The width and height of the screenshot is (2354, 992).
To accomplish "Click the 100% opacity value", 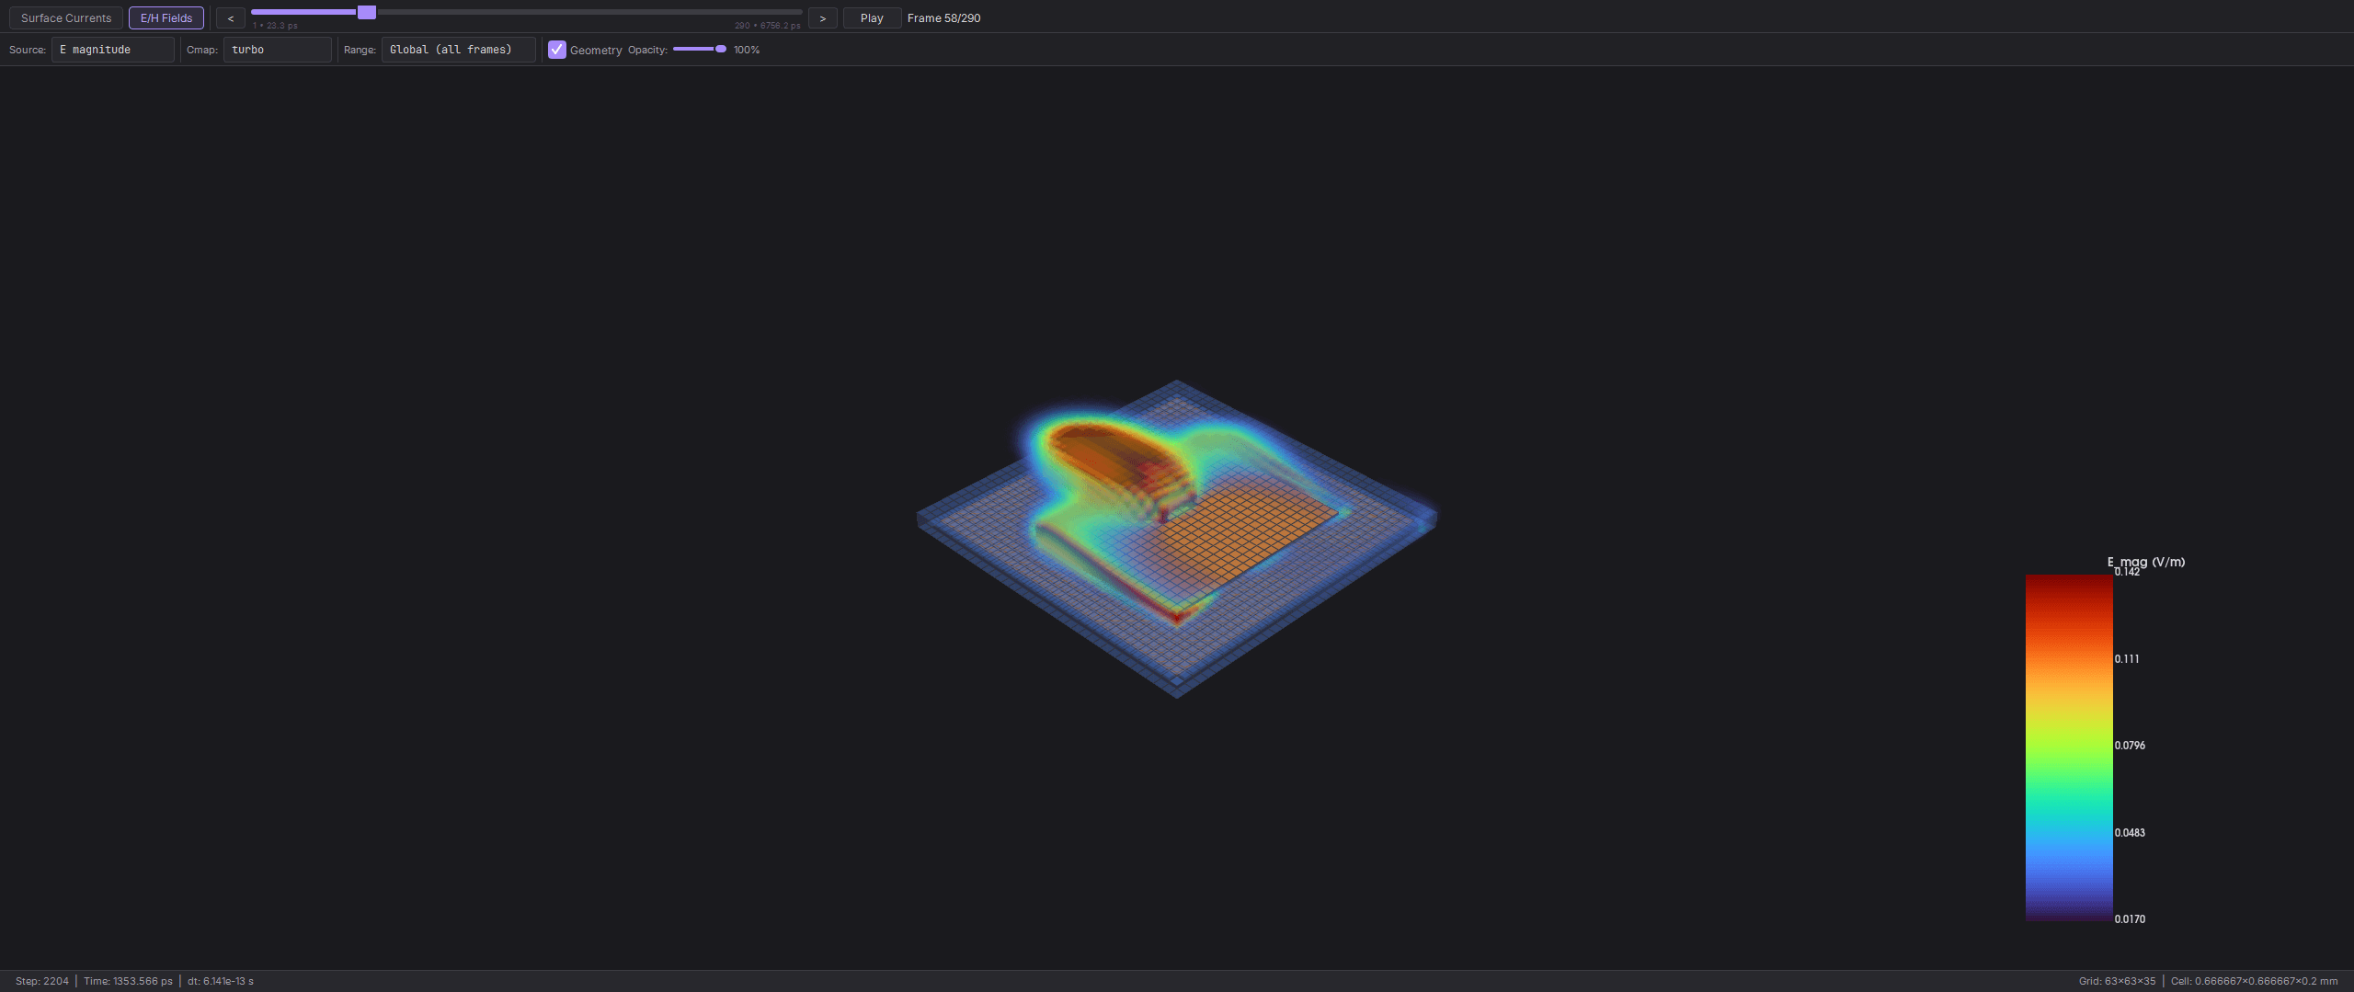I will pyautogui.click(x=747, y=50).
